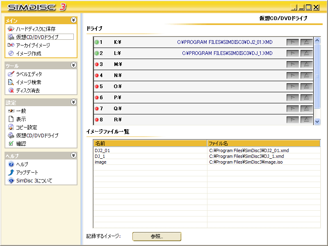
Task: Click the イメージ作成 disc icon
Action: [x=11, y=53]
